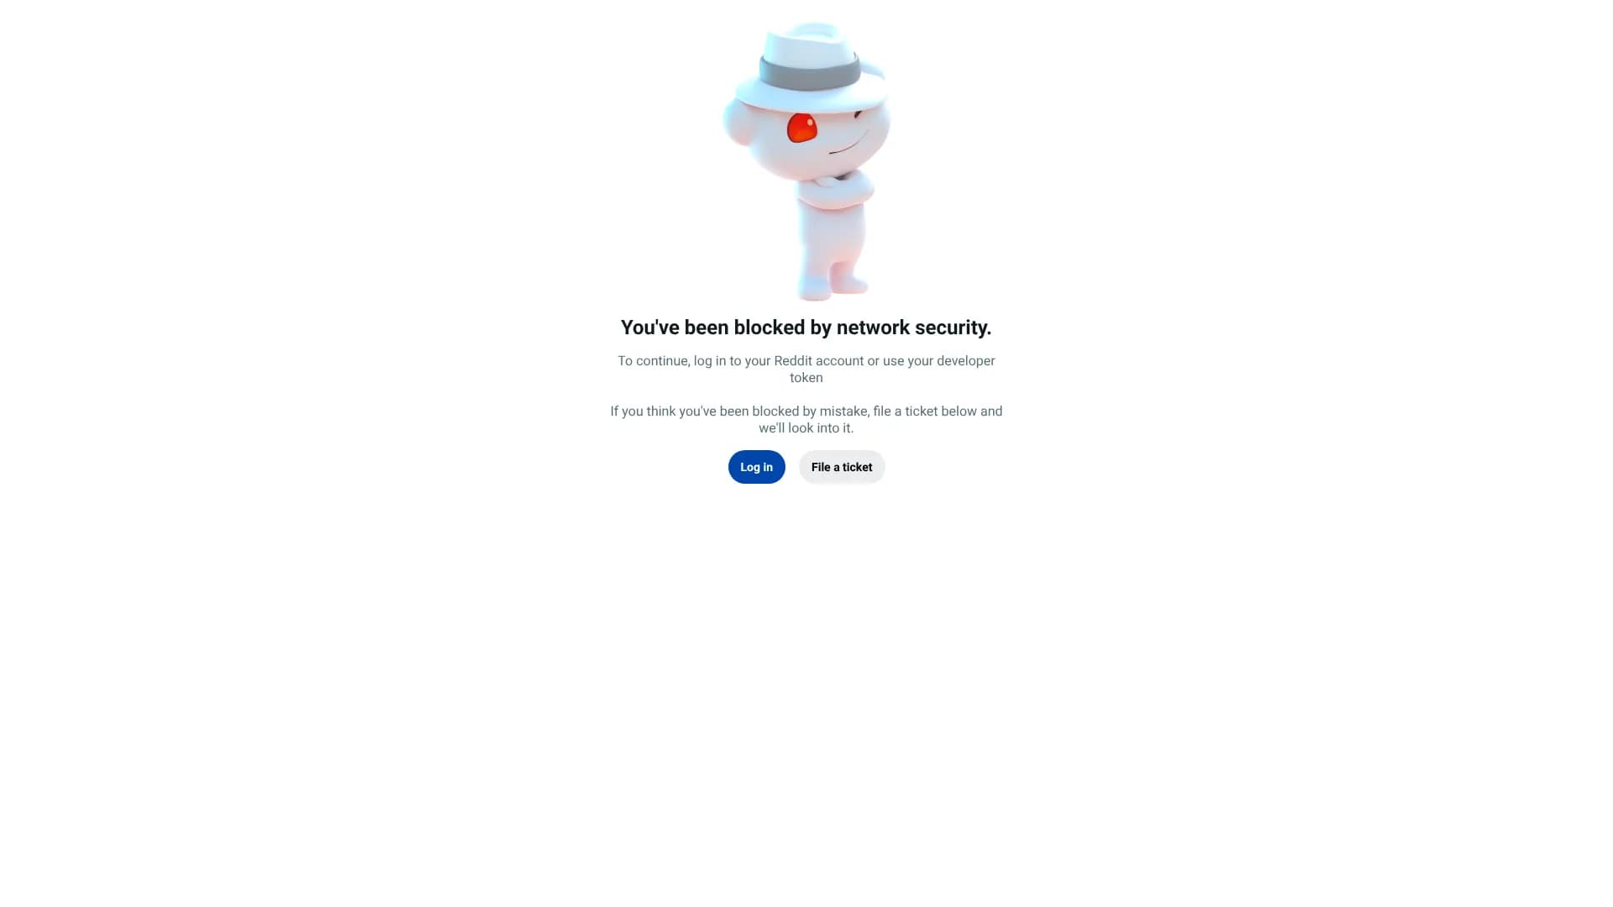Screen dimensions: 1613x907
Task: Open the File a ticket button
Action: coord(842,467)
